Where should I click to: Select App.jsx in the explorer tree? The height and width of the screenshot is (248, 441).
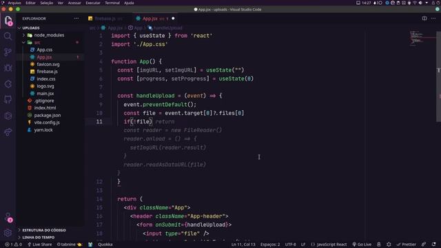(x=44, y=57)
